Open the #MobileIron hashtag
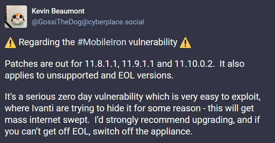Image resolution: width=275 pixels, height=143 pixels. pos(102,42)
